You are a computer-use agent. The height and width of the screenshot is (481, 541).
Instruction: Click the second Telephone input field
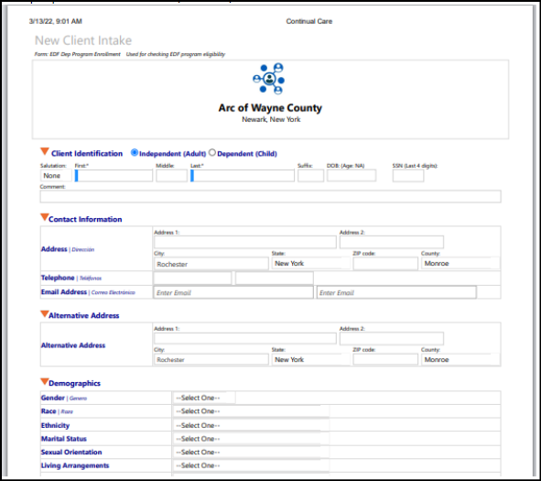click(x=275, y=279)
